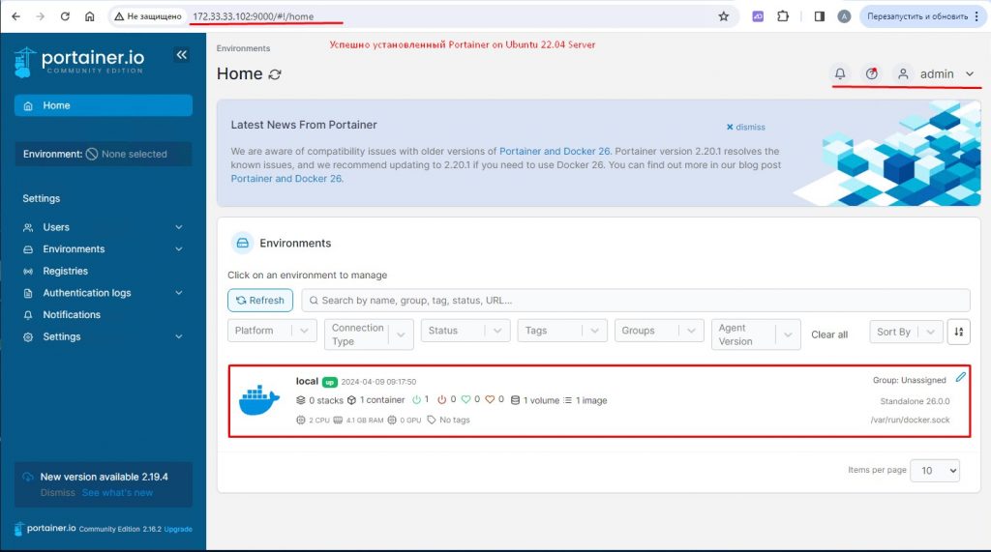Click the Standalone 26.0.0 text
This screenshot has height=552, width=991.
tap(915, 402)
